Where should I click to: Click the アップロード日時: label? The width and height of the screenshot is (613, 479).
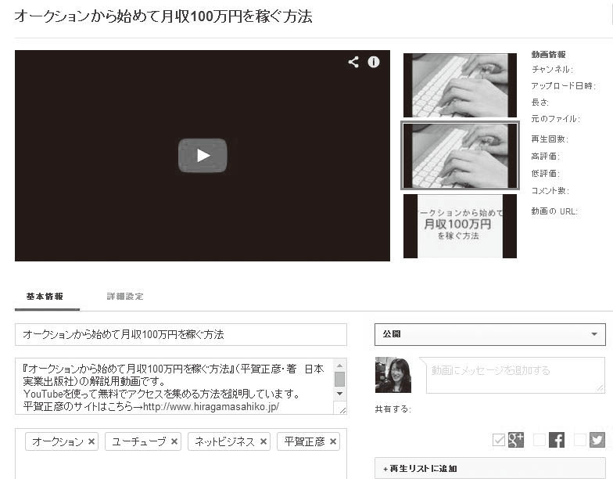tap(563, 86)
